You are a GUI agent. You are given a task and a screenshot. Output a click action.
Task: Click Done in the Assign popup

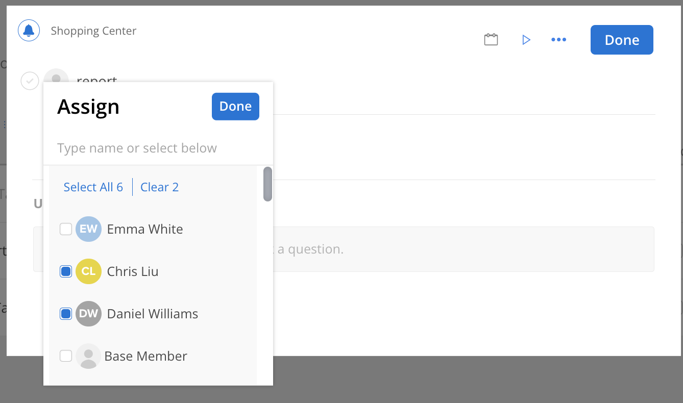pos(235,106)
